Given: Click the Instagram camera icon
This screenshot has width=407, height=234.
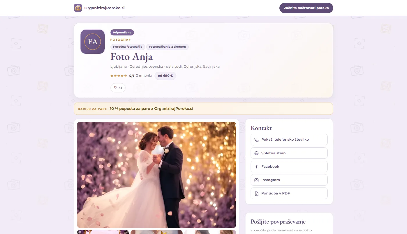Looking at the screenshot, I should [256, 180].
